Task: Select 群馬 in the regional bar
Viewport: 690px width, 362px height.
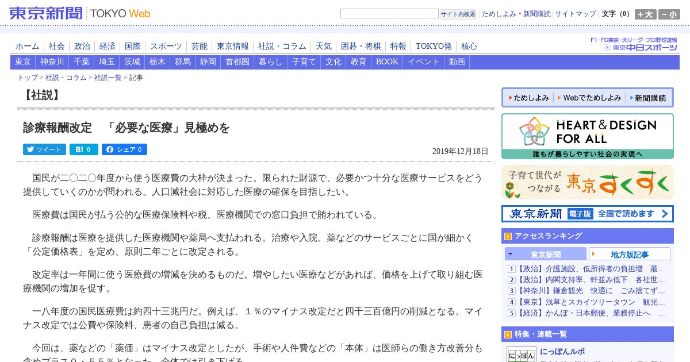Action: click(x=183, y=62)
